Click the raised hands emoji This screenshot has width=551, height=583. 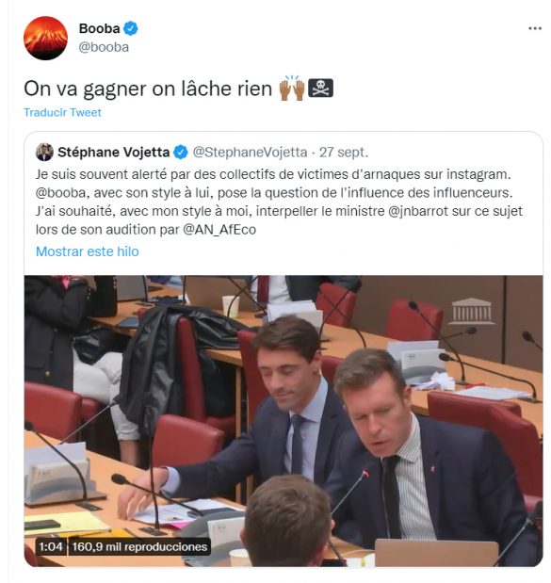pyautogui.click(x=292, y=89)
